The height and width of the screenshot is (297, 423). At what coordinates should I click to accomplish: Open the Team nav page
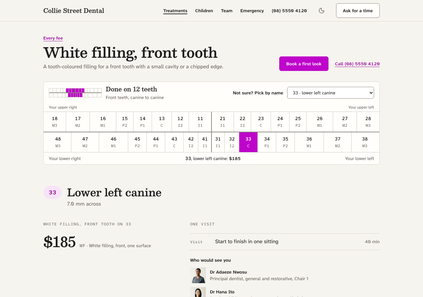pos(227,11)
